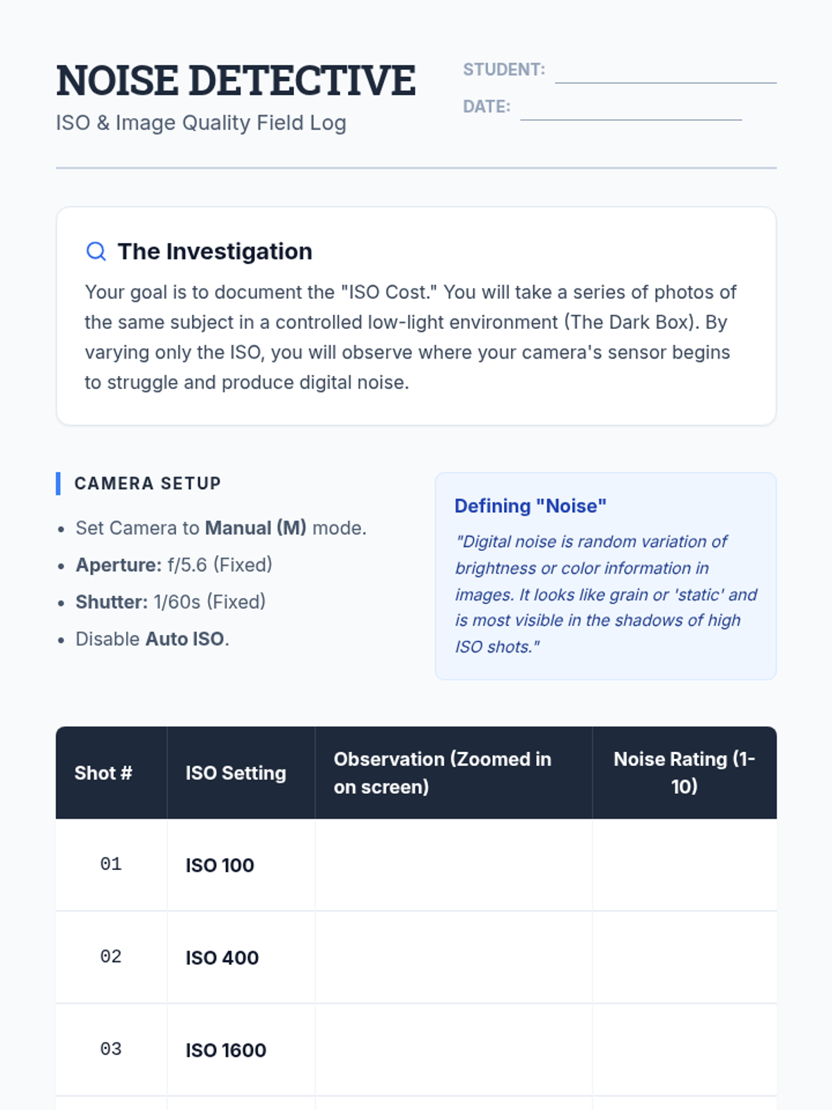Fill in the Student name line

click(x=666, y=73)
